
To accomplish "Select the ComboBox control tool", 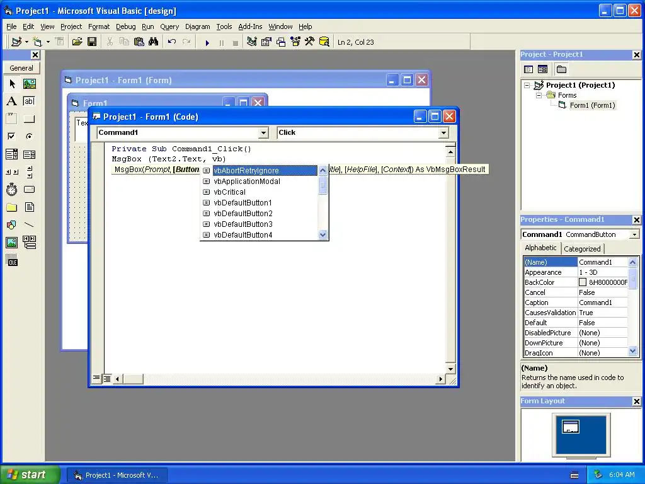I will coord(12,154).
